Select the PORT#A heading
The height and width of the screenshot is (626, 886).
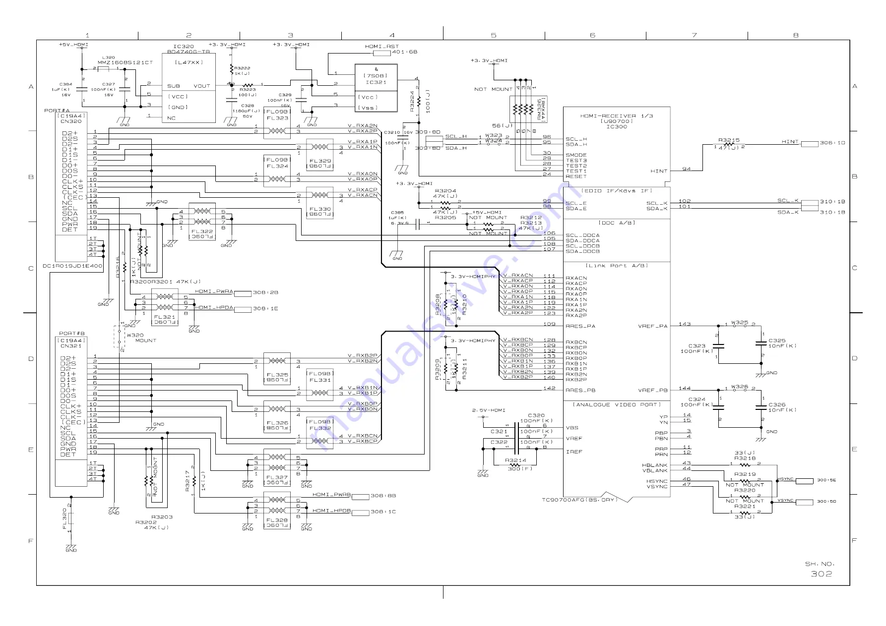(x=57, y=111)
